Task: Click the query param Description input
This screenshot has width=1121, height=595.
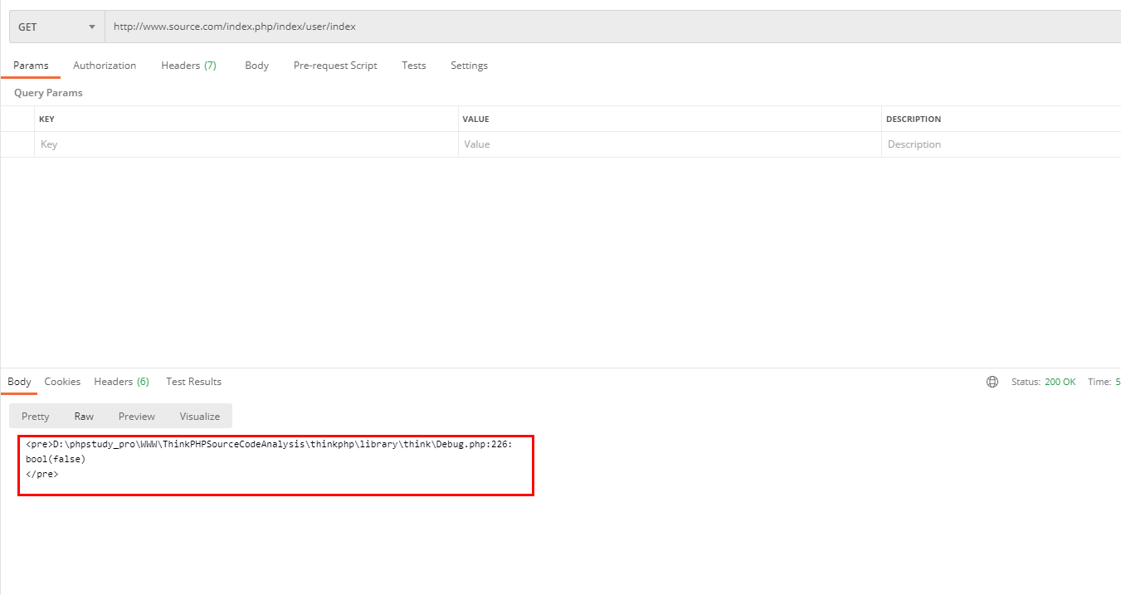Action: tap(1002, 144)
